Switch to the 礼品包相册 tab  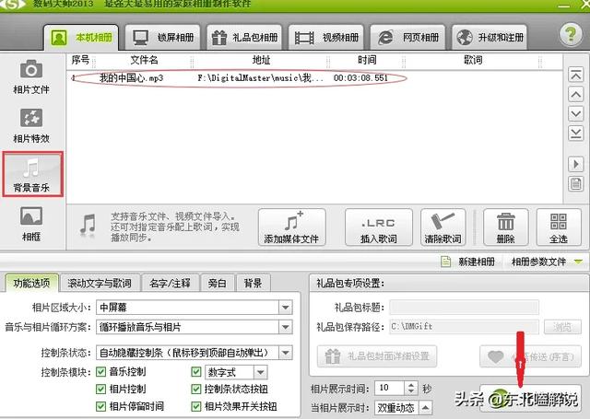tap(244, 38)
